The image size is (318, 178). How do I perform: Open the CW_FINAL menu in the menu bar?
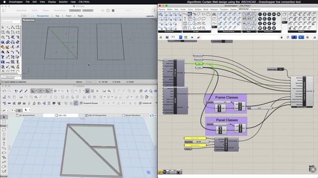point(84,2)
